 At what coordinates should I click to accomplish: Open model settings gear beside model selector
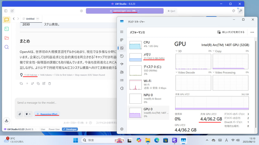click(82, 11)
